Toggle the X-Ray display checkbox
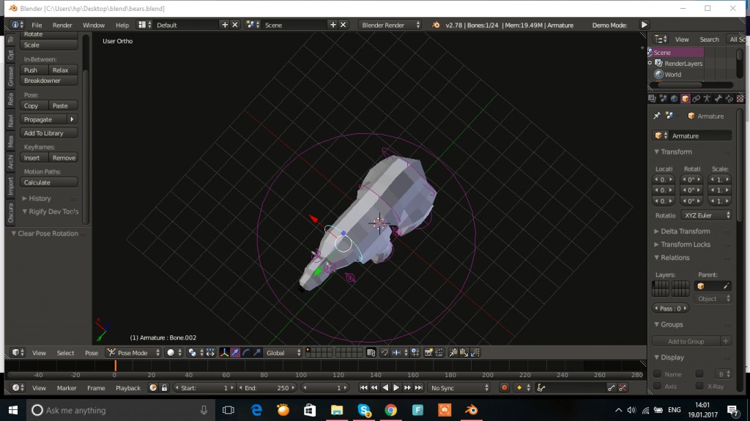The height and width of the screenshot is (421, 750). click(699, 386)
